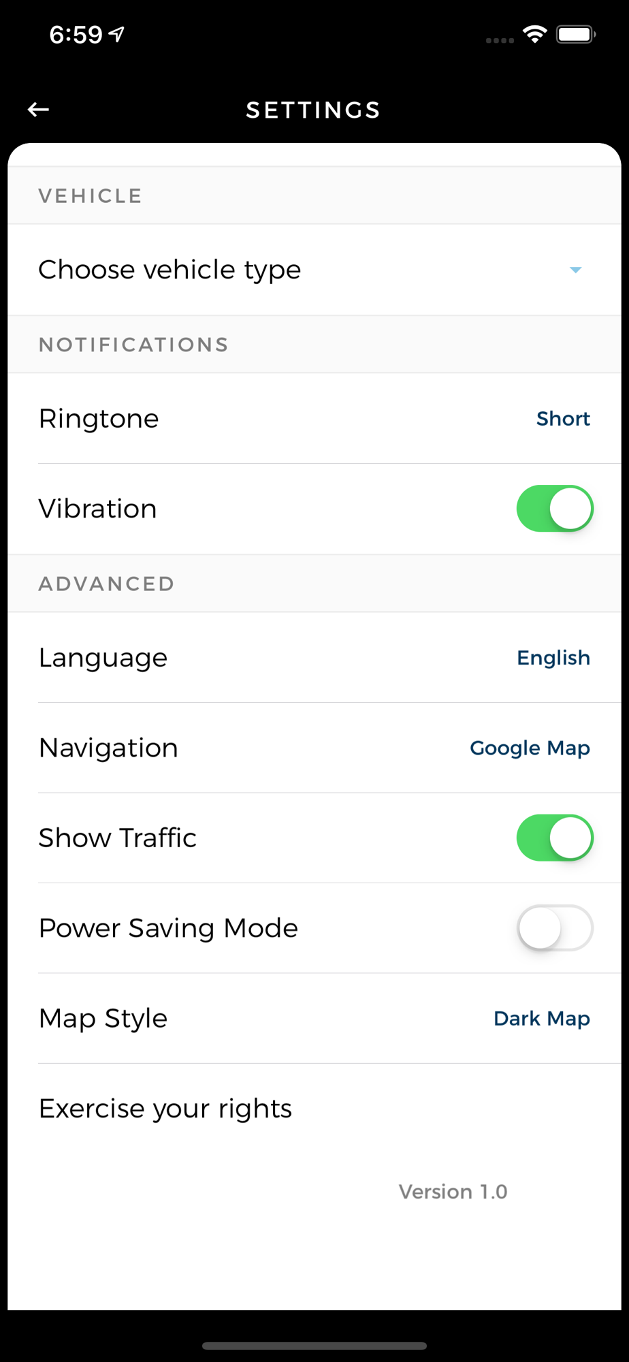Tap the Exercise your rights link
Viewport: 629px width, 1362px height.
coord(165,1109)
